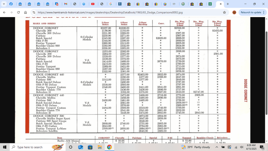Click the 2561.00 V-8 wagon price

(x=218, y=54)
